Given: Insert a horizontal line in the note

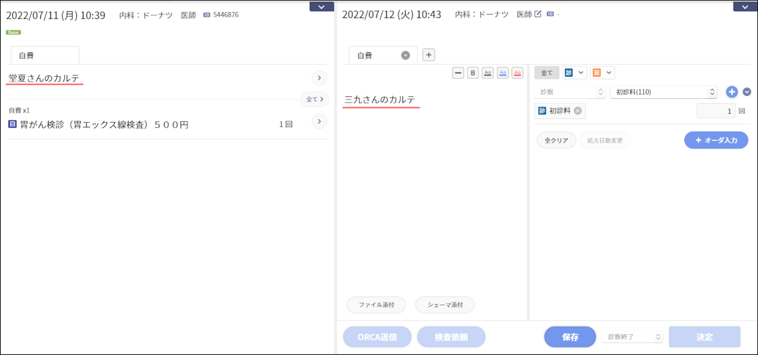Looking at the screenshot, I should [458, 73].
